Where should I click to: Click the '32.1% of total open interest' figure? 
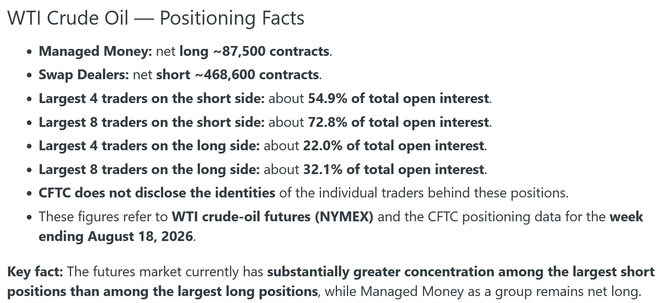394,170
